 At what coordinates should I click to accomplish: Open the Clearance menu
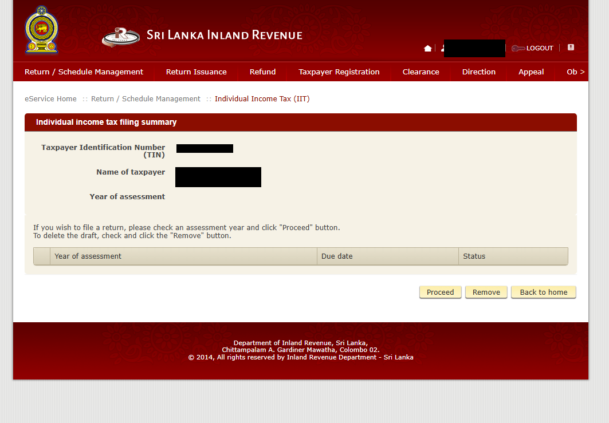click(x=421, y=72)
